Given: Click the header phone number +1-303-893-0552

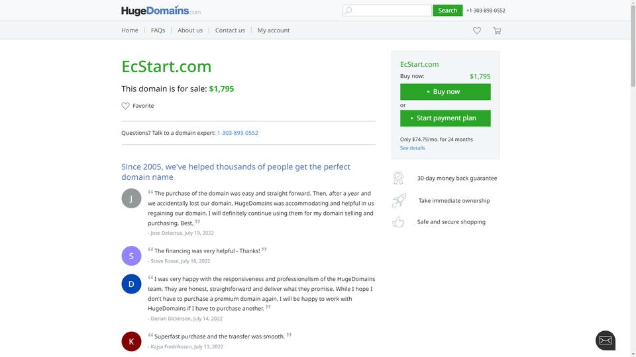Looking at the screenshot, I should tap(486, 11).
